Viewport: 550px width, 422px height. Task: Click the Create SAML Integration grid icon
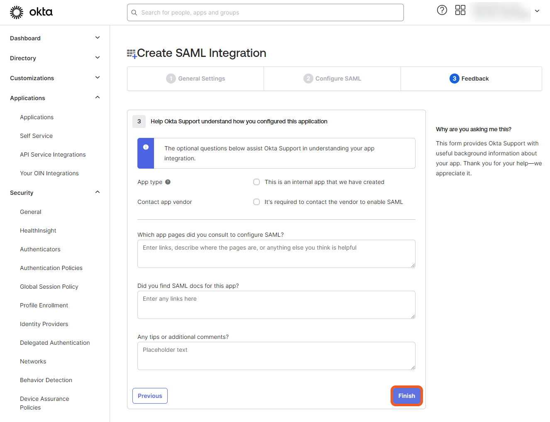click(132, 54)
